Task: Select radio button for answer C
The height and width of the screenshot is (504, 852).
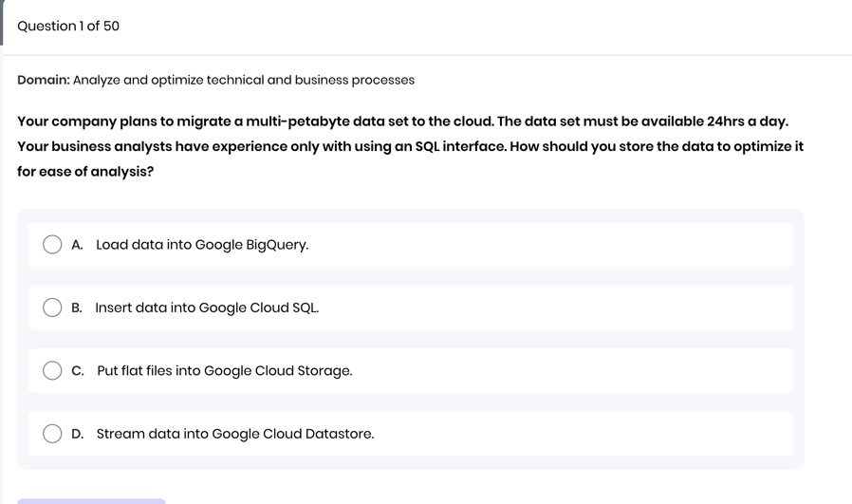Action: [x=52, y=371]
